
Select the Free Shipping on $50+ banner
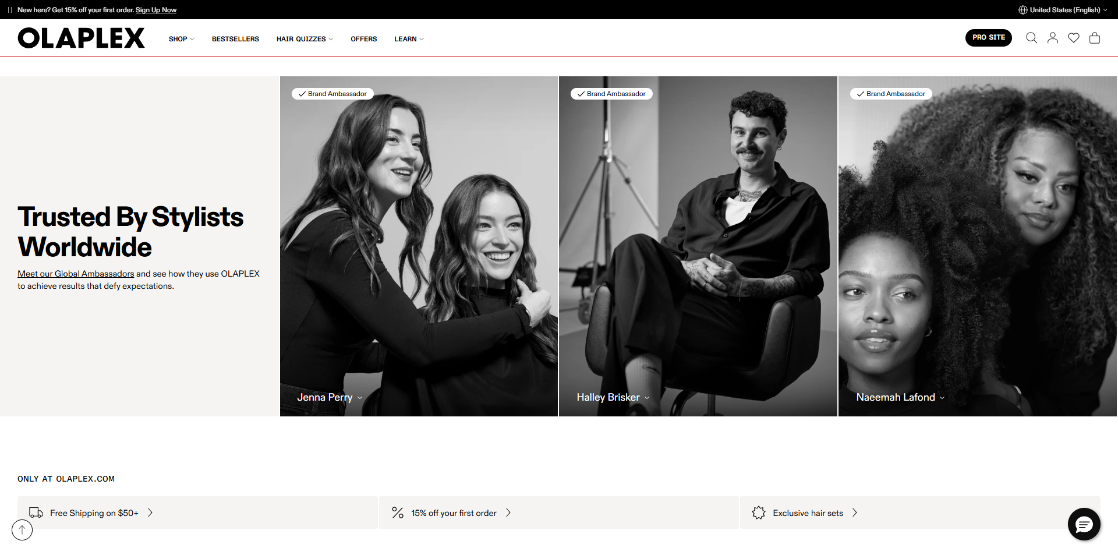[x=197, y=512]
